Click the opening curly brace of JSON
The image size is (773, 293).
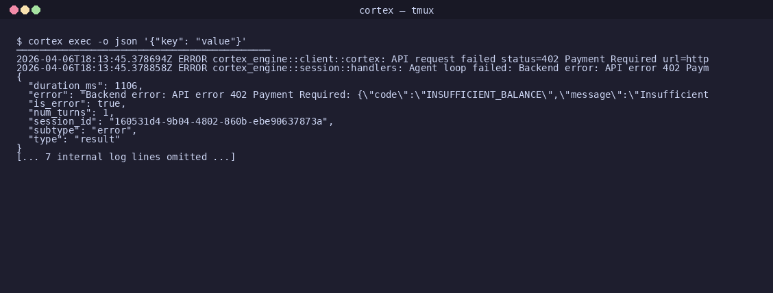19,77
